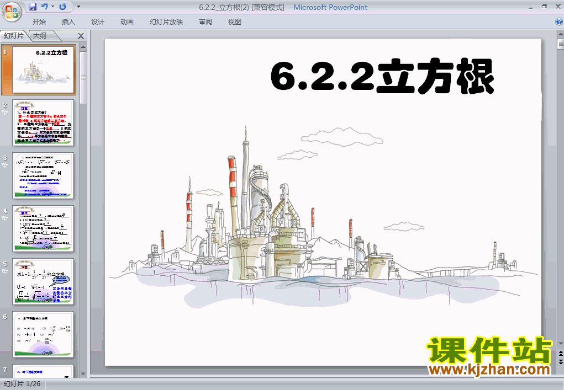This screenshot has width=564, height=390.
Task: Select slide 5 thumbnail
Action: point(43,281)
